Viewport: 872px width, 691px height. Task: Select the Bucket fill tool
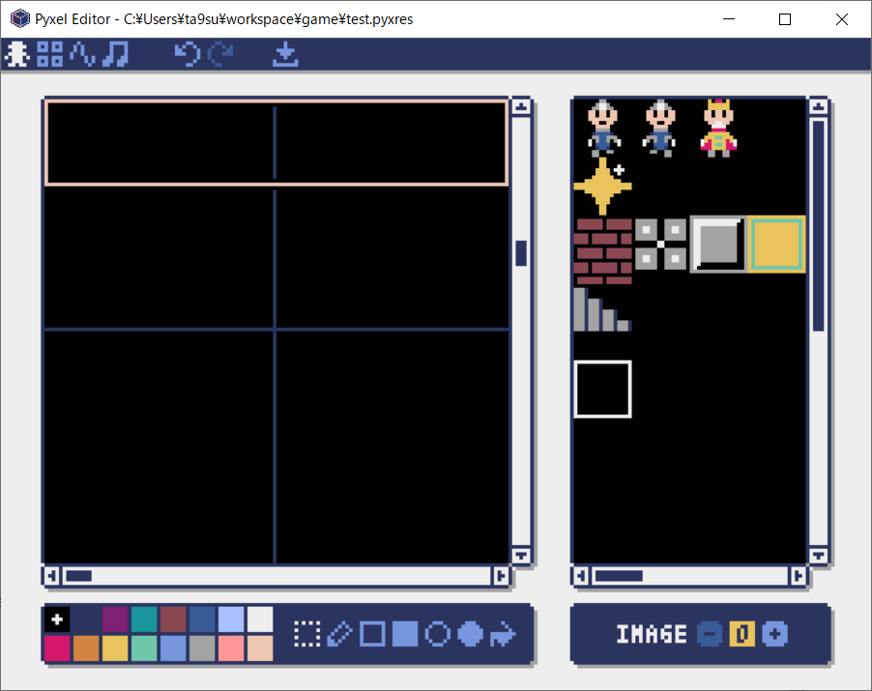(503, 634)
